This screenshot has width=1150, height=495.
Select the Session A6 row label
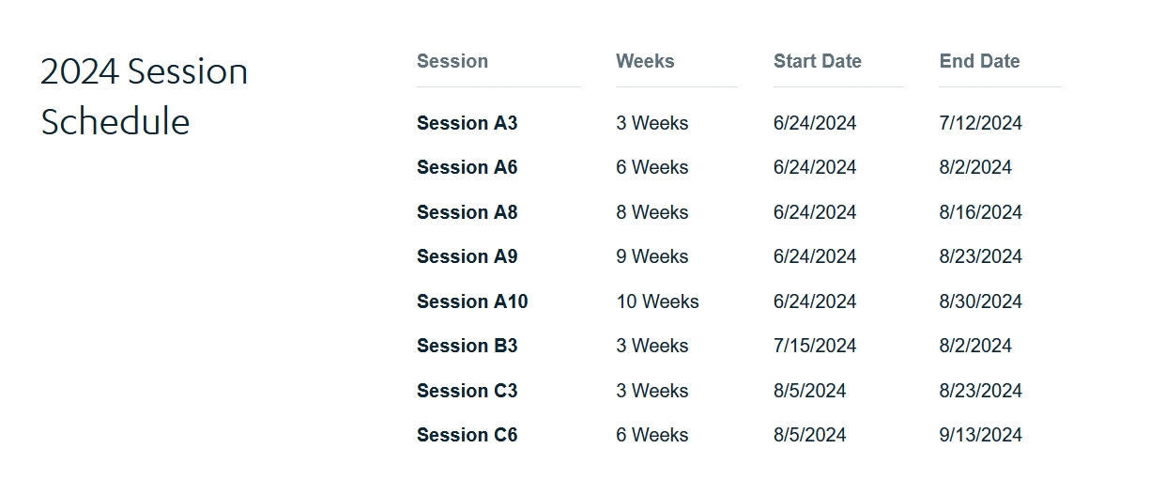(467, 167)
